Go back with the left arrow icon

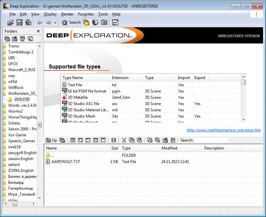pos(40,23)
